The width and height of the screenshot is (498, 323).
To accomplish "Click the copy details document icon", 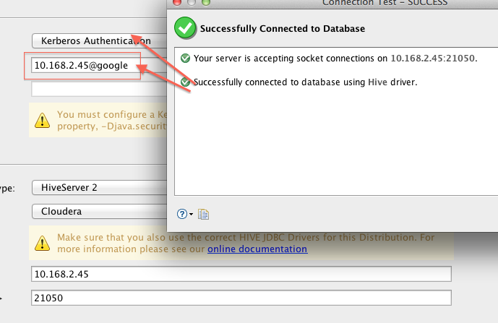I will pyautogui.click(x=203, y=214).
